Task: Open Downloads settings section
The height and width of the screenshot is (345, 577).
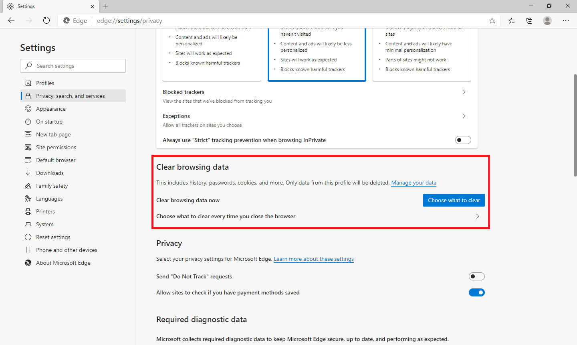Action: tap(73, 173)
